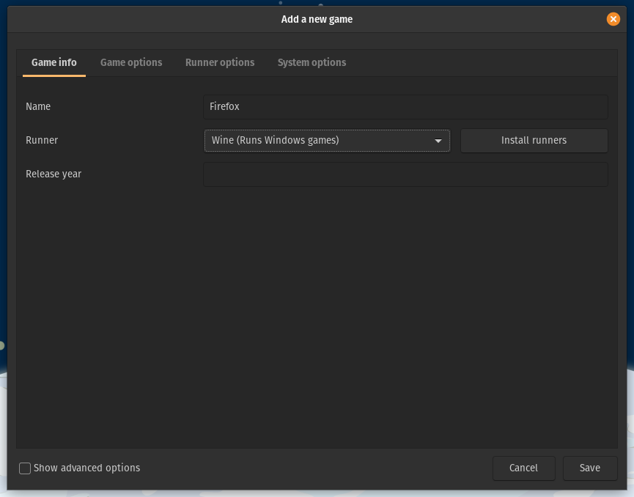
Task: Click the orange close icon on the titlebar
Action: [613, 19]
